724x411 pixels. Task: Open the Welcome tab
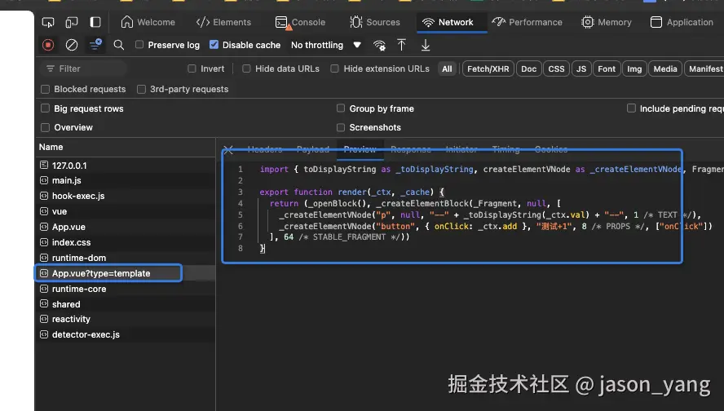148,22
